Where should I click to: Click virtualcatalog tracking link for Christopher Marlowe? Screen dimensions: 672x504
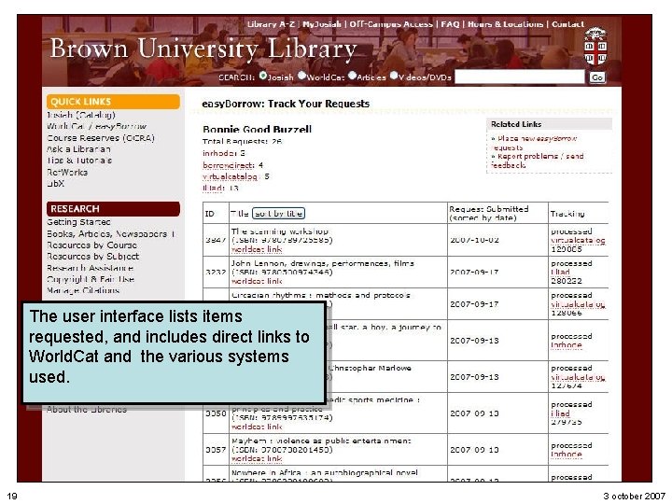(578, 377)
